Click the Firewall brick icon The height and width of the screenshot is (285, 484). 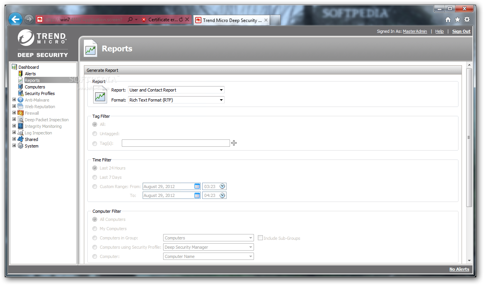tap(20, 113)
